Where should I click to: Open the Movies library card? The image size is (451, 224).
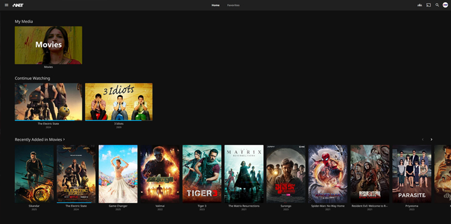point(48,45)
